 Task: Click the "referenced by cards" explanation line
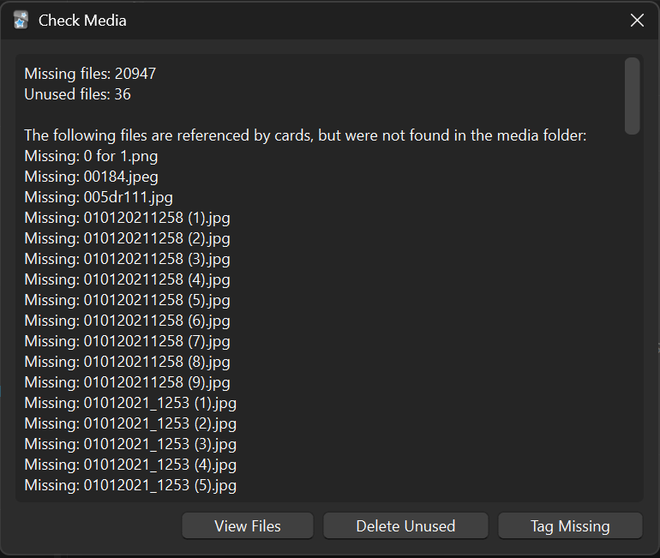305,135
